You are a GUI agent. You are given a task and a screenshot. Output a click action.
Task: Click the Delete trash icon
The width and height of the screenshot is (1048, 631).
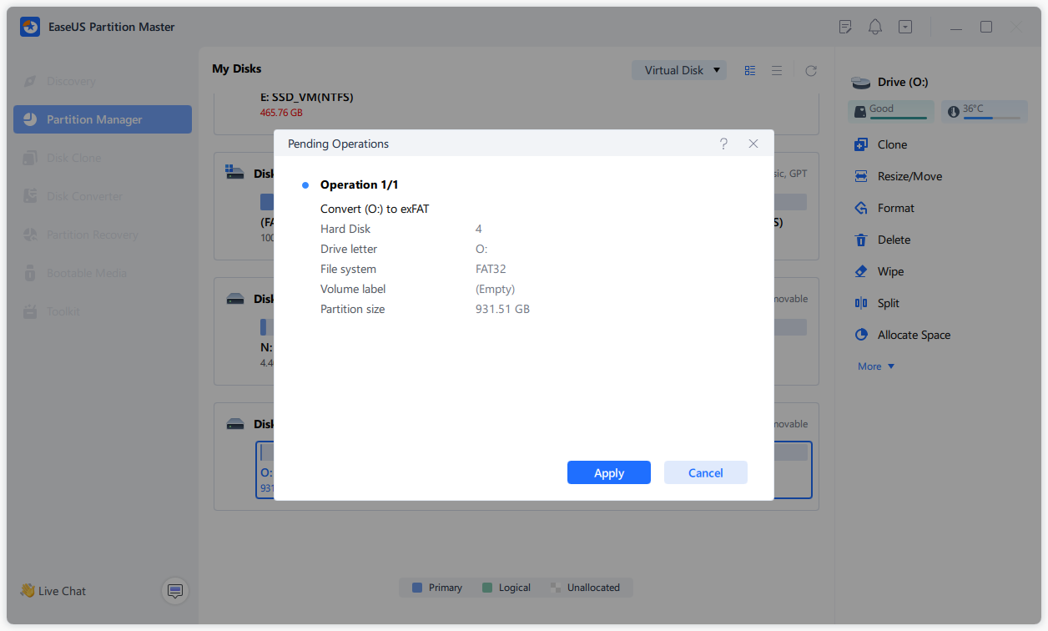coord(861,240)
